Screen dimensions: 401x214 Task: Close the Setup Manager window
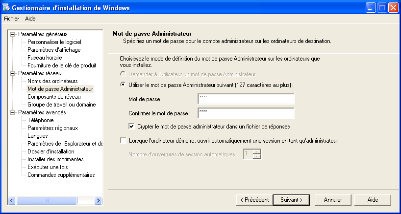(393, 8)
